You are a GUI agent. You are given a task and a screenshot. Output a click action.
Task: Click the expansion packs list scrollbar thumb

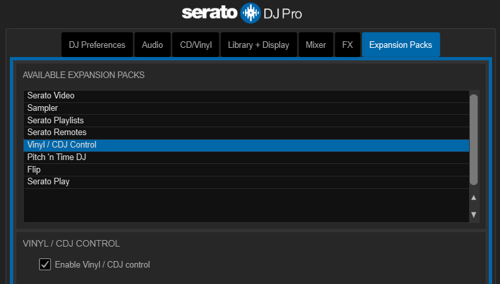[474, 139]
